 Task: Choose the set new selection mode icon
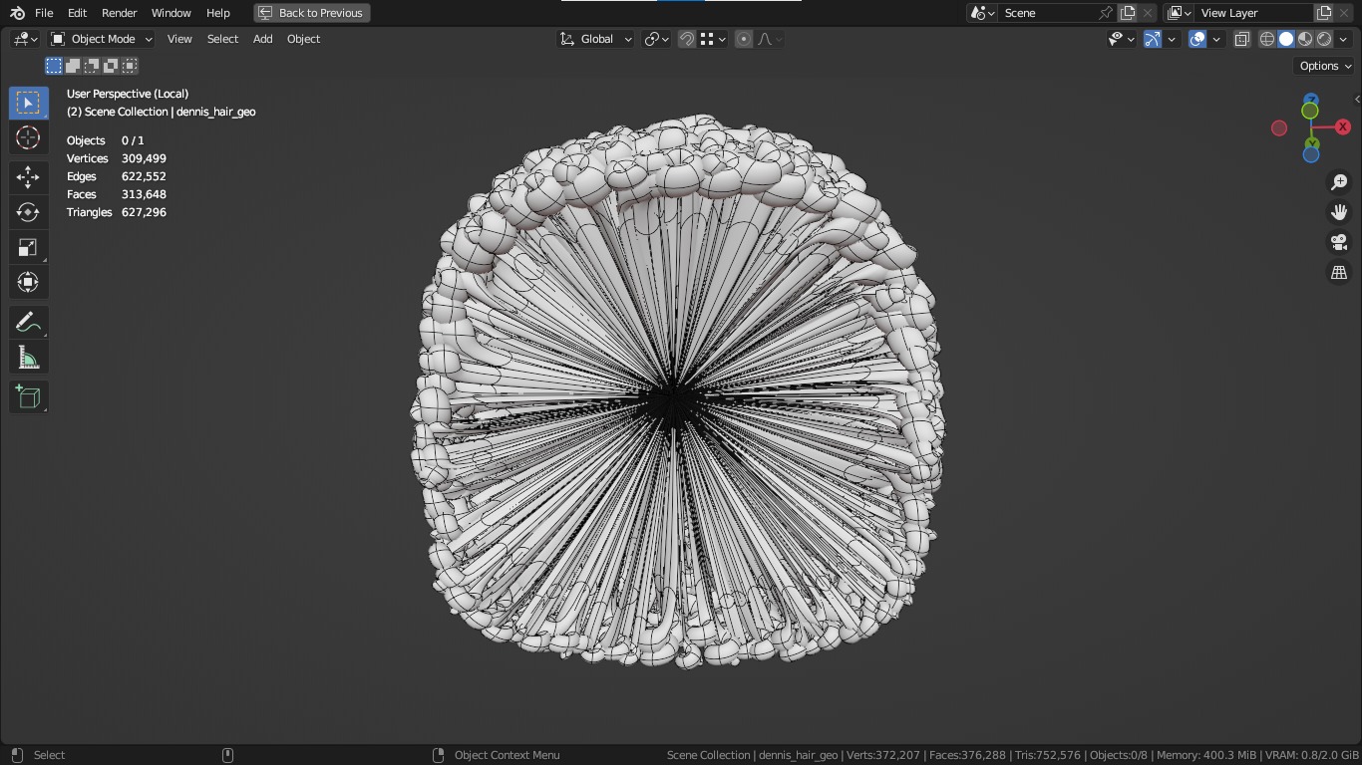point(54,66)
